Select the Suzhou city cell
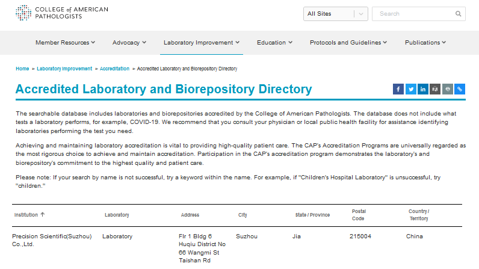This screenshot has width=479, height=269. (x=247, y=237)
